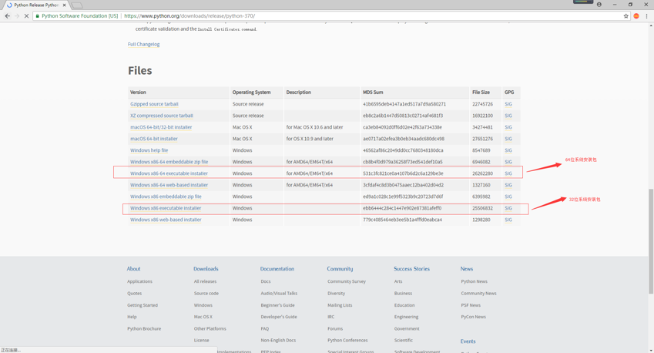Download the macOS 64-bit/32-bit installer
This screenshot has width=654, height=353.
click(x=161, y=127)
